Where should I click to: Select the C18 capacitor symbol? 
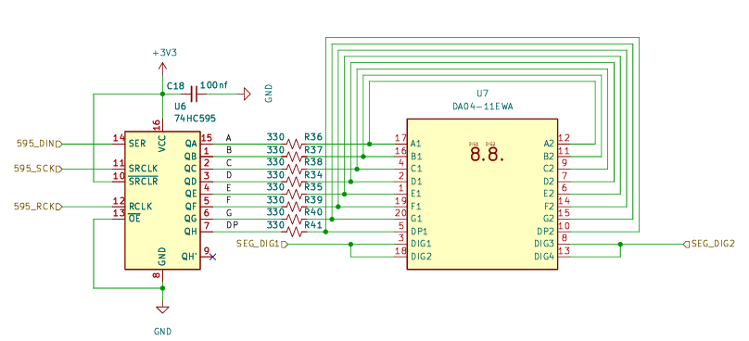point(195,94)
